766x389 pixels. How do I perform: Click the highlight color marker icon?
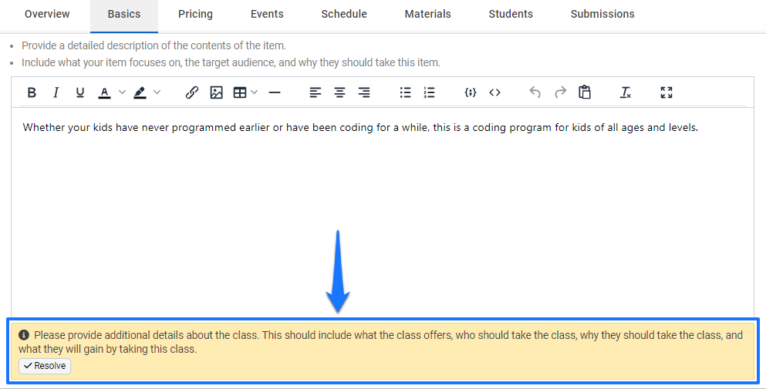coord(140,92)
